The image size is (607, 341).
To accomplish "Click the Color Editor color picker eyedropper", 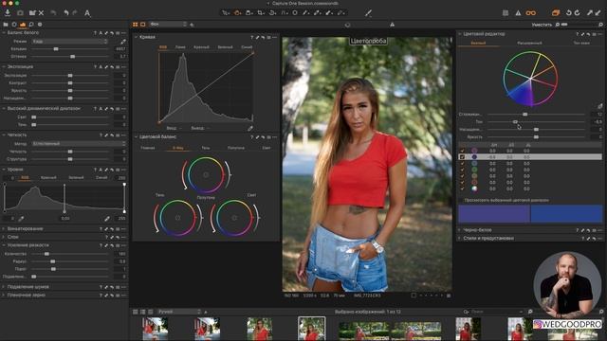I will 599,106.
